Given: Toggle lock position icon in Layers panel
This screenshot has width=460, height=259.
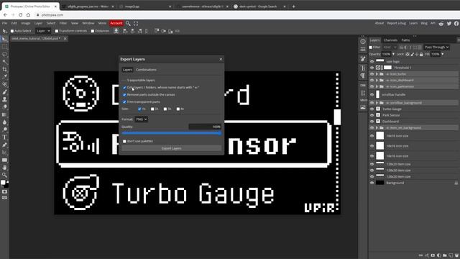Looking at the screenshot, I should 417,55.
